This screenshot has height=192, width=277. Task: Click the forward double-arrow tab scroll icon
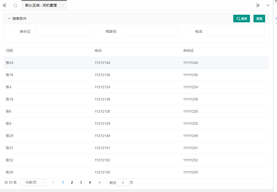click(x=258, y=5)
